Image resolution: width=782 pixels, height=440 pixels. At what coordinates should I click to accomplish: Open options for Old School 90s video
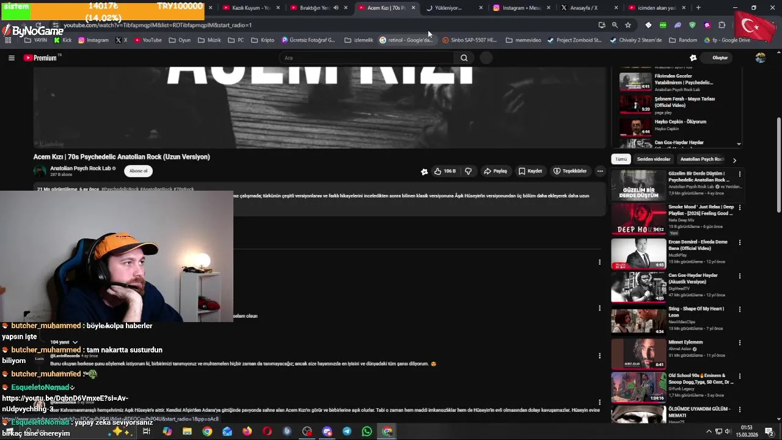[740, 376]
